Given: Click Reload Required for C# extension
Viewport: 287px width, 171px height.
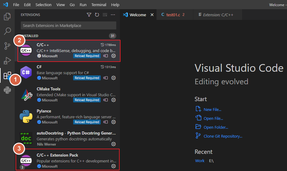Looking at the screenshot, I should [x=87, y=78].
